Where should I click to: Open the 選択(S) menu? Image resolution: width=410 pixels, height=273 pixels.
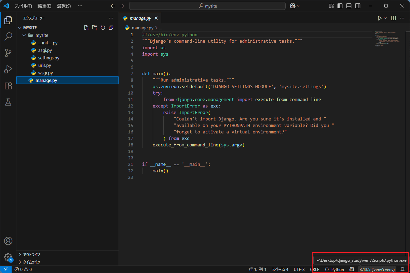64,6
